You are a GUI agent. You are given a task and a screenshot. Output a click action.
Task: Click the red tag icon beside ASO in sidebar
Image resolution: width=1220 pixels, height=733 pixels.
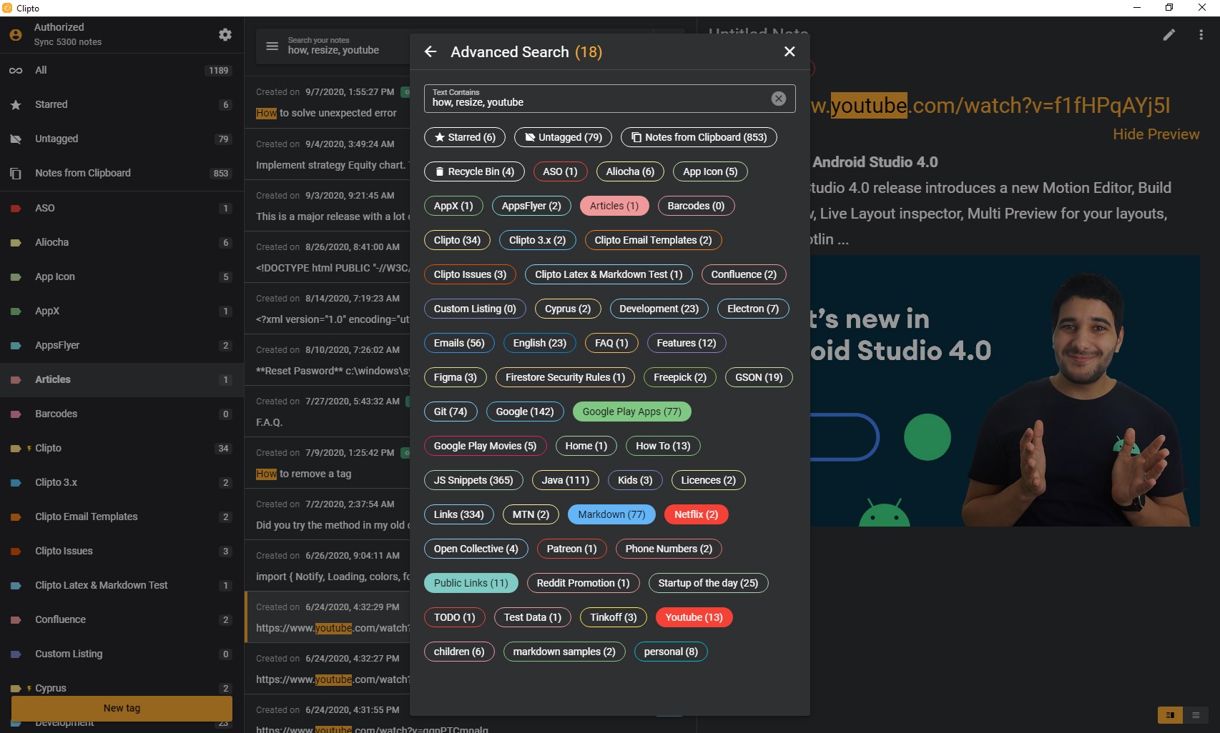16,208
